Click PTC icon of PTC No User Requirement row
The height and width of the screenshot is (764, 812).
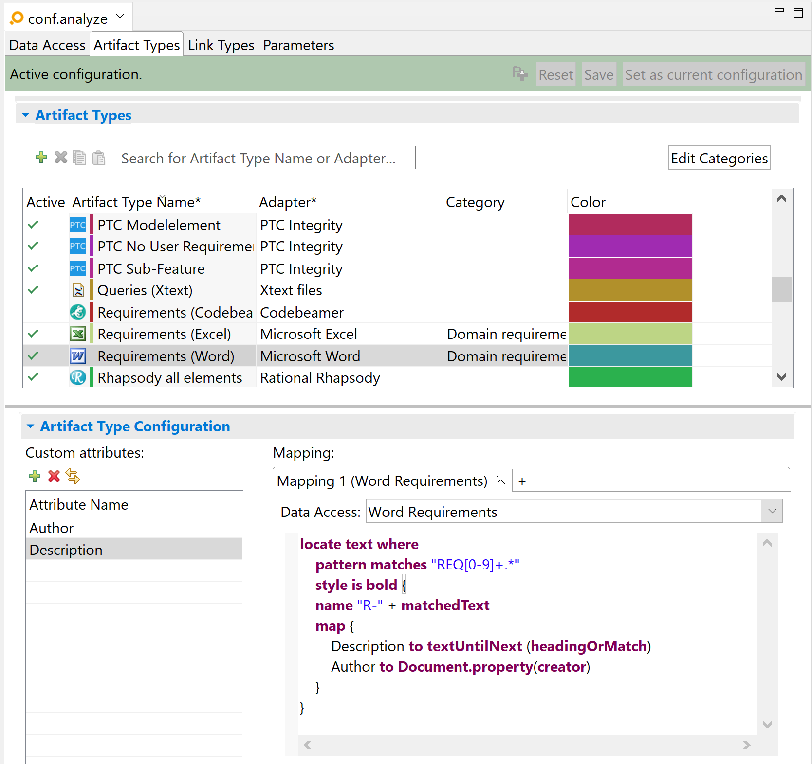pyautogui.click(x=78, y=246)
